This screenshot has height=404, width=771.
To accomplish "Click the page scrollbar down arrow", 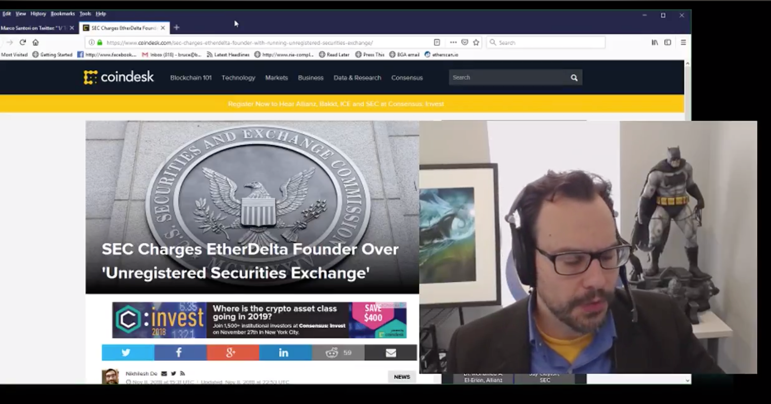I will point(688,380).
